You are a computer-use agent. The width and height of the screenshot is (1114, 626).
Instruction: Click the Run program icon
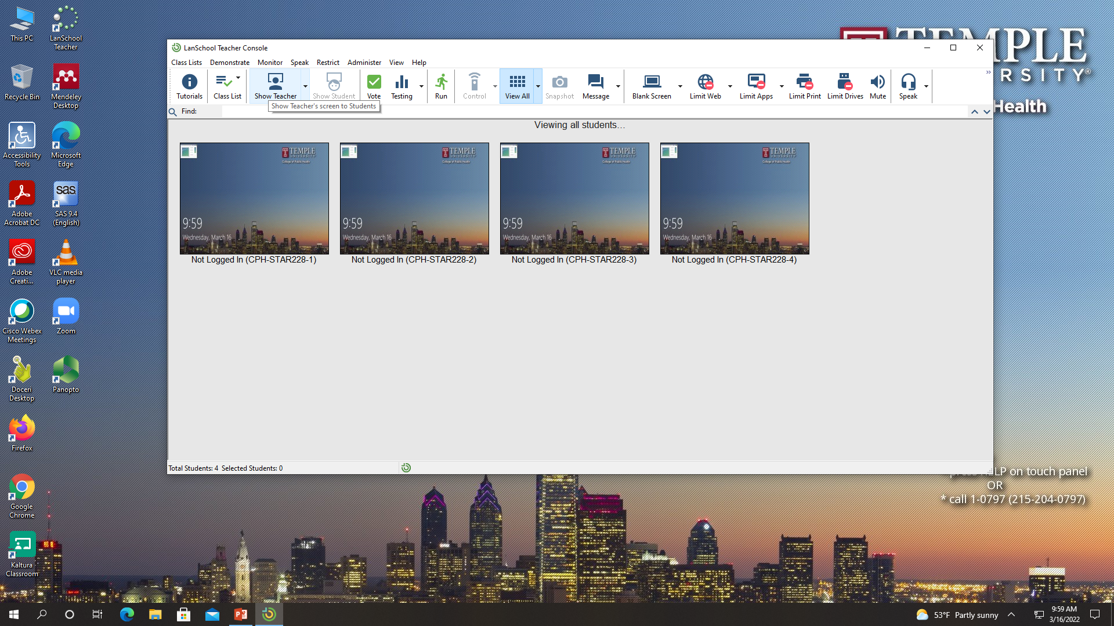(441, 86)
